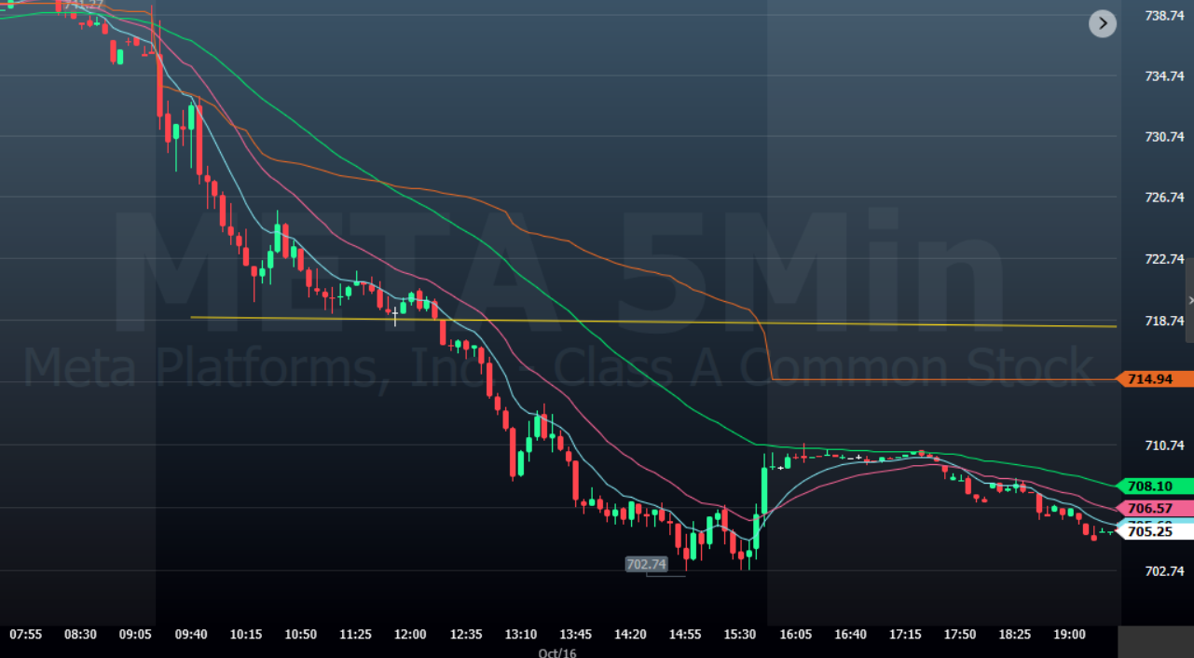
Task: Click the 12:35 time axis label
Action: click(465, 635)
